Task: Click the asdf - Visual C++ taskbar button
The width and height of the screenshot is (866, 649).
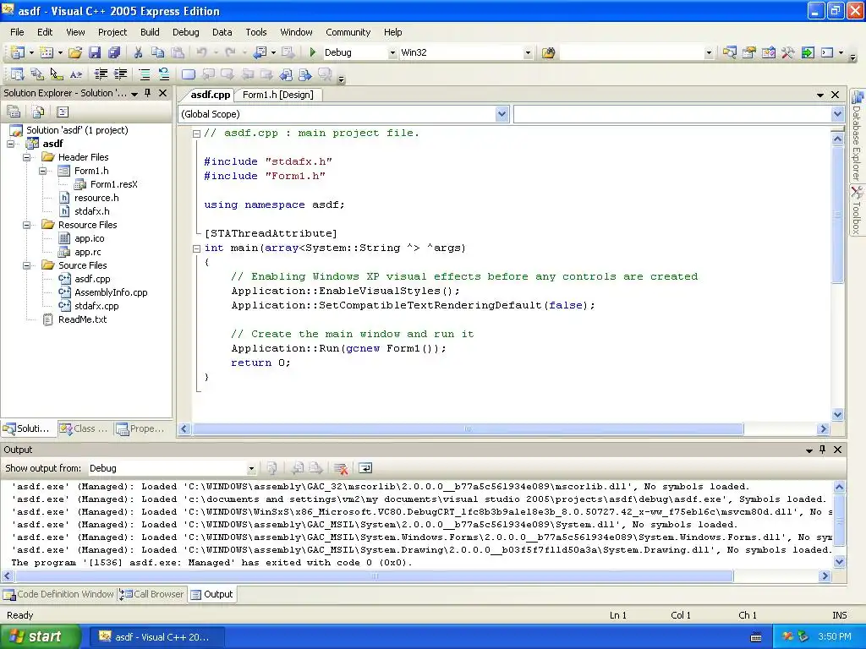Action: click(157, 637)
